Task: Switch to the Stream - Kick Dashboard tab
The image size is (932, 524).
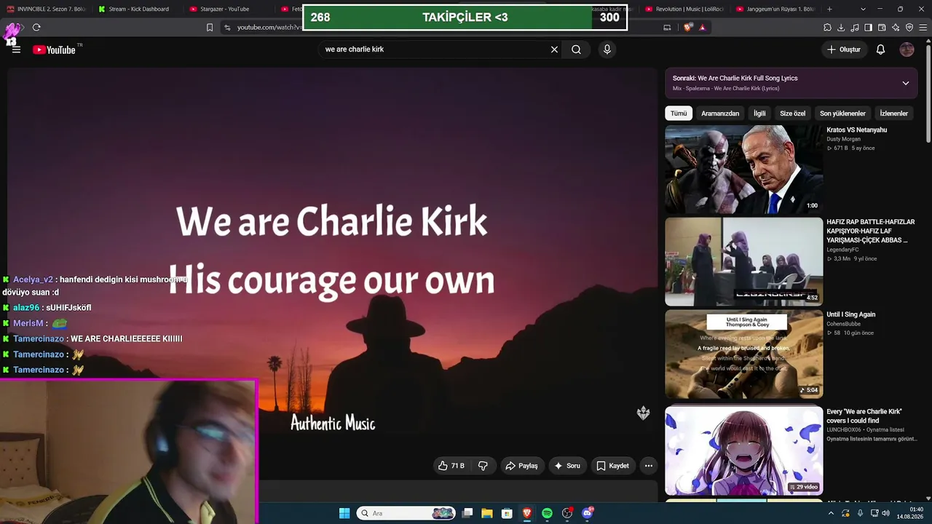Action: click(x=138, y=9)
